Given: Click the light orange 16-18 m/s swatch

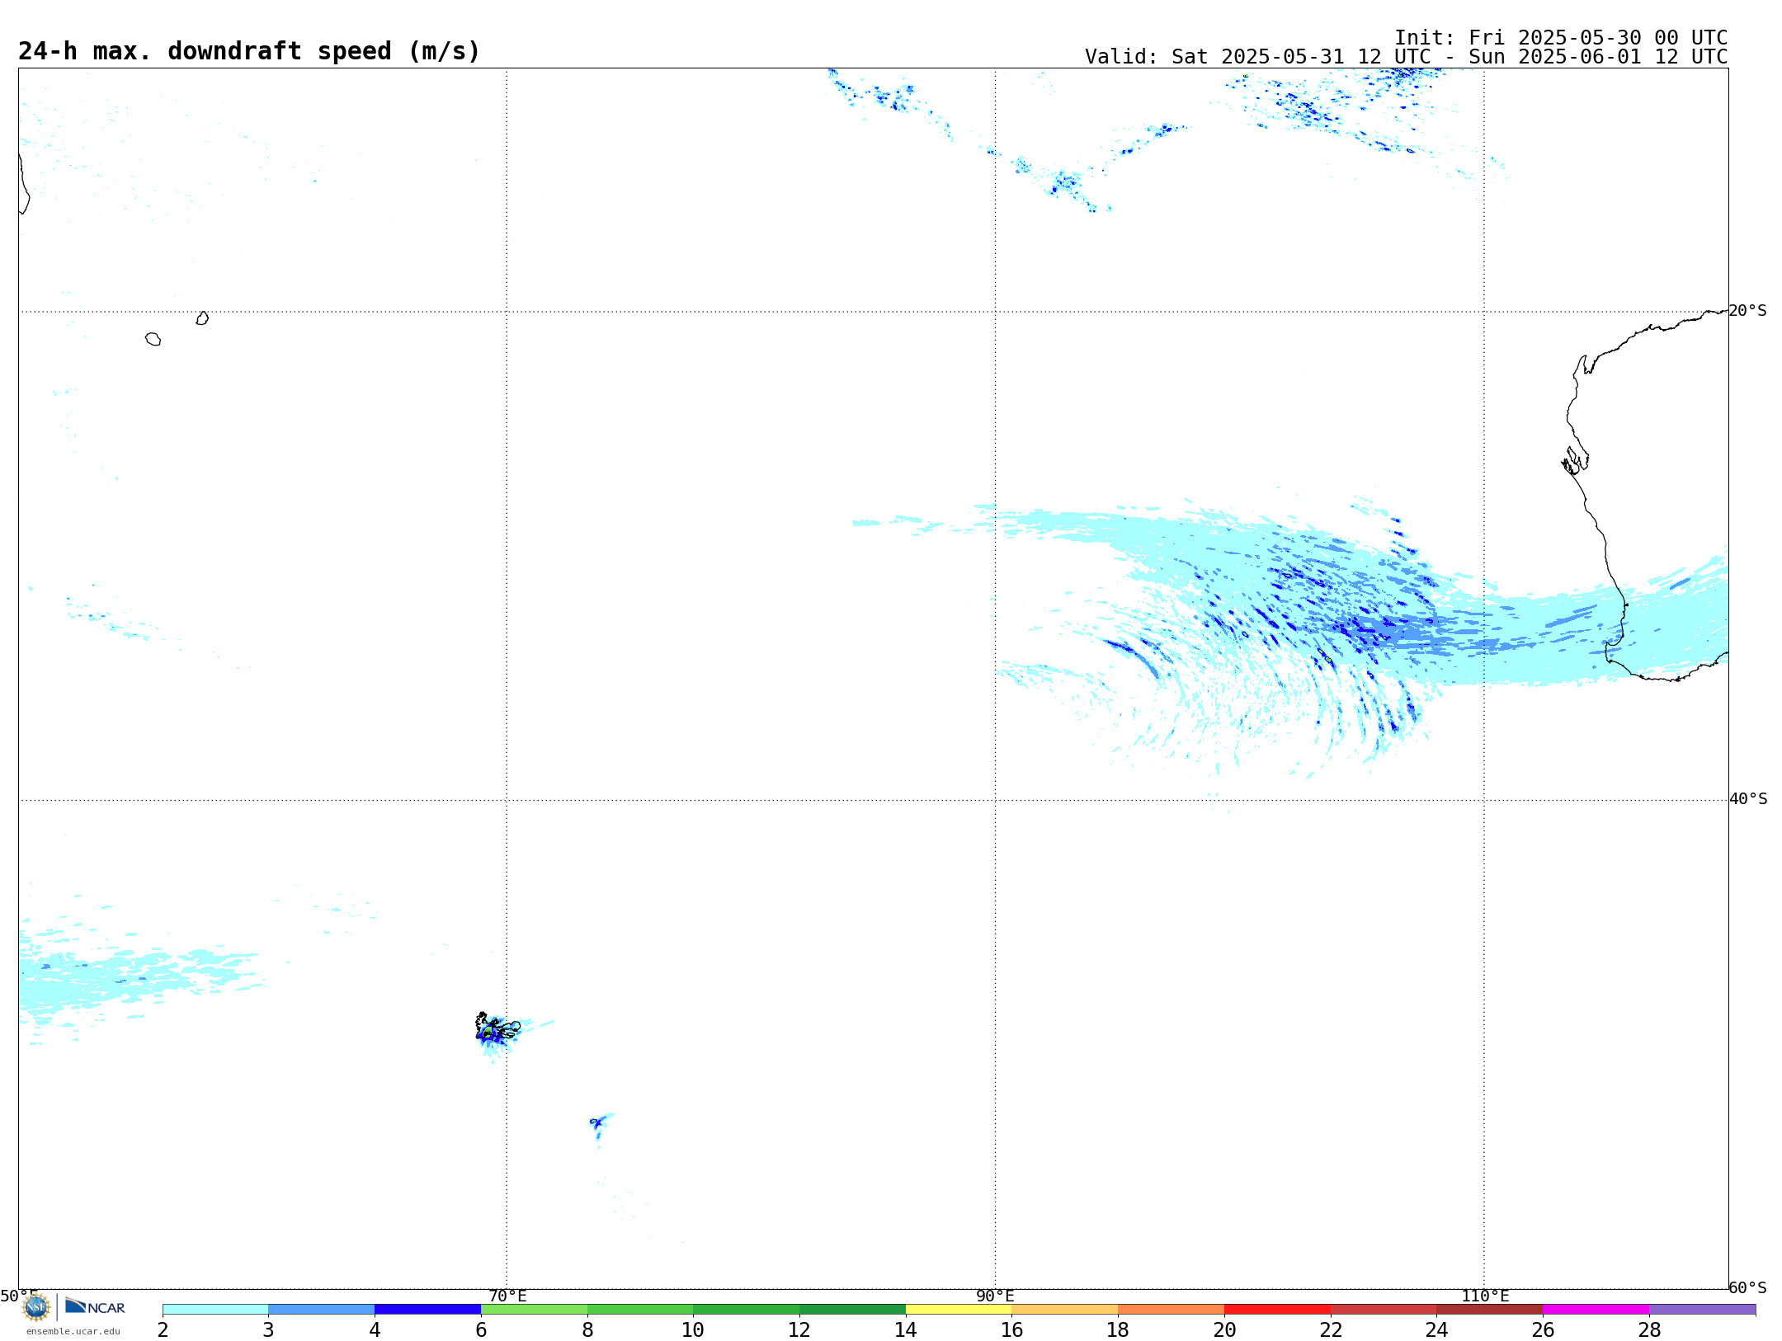Looking at the screenshot, I should 1065,1309.
